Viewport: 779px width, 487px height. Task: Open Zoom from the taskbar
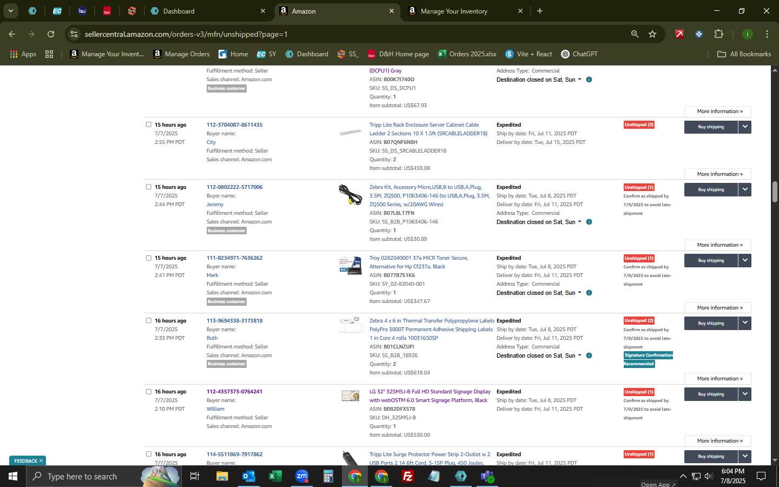[x=302, y=476]
